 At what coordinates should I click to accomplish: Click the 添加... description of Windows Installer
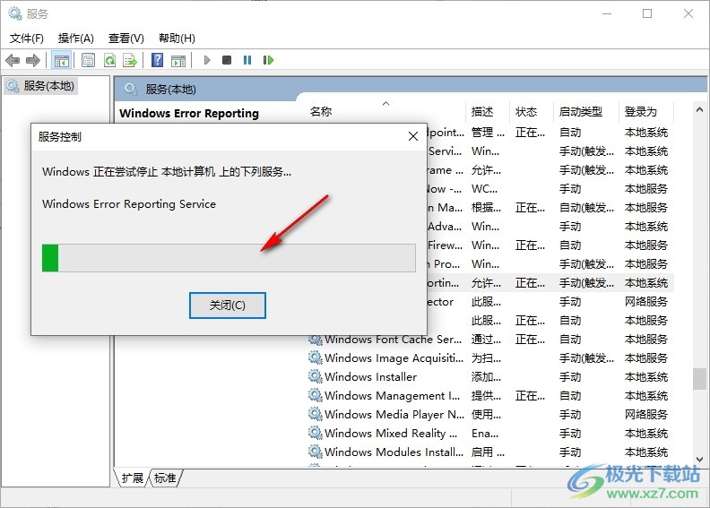point(486,377)
